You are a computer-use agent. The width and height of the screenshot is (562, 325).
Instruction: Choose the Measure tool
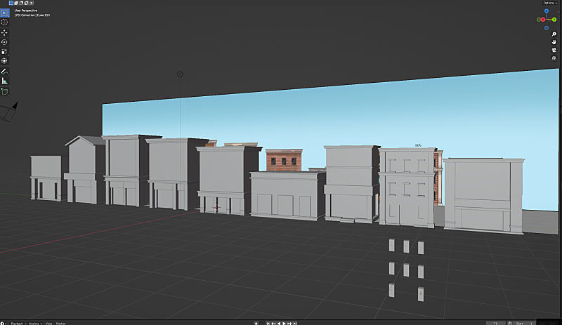tap(4, 81)
